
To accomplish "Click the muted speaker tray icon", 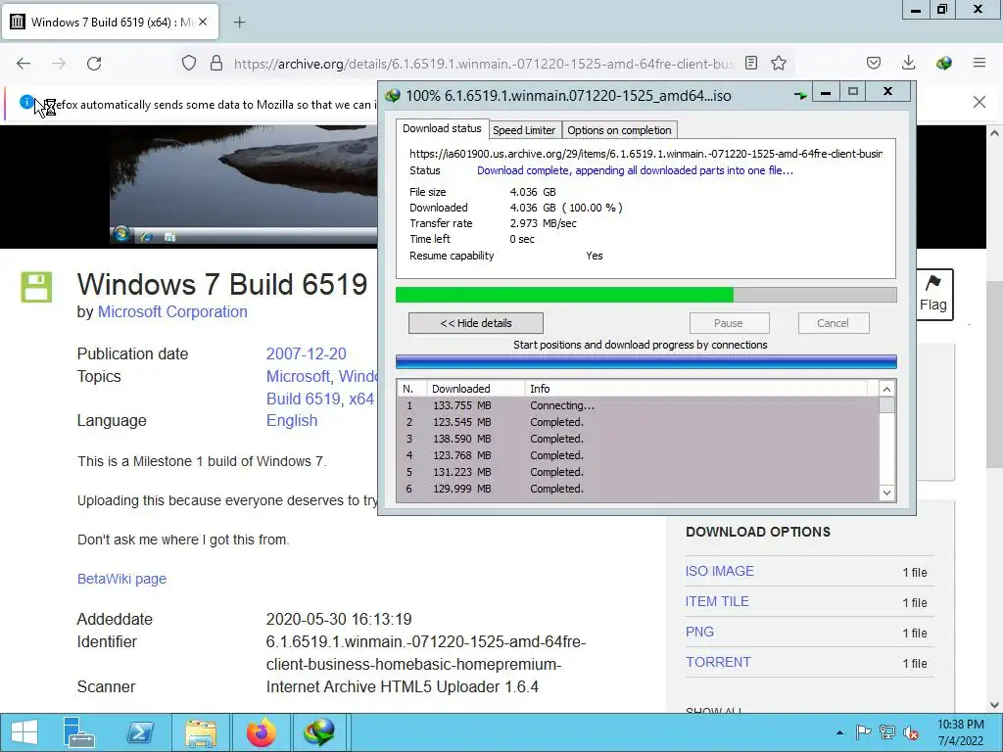I will click(x=911, y=732).
